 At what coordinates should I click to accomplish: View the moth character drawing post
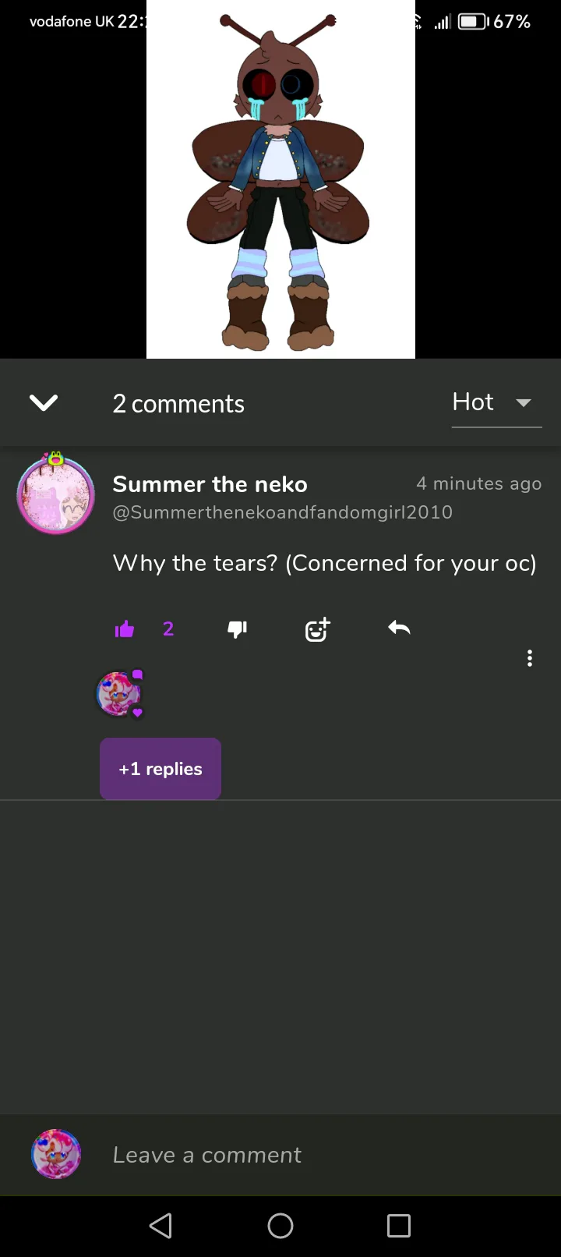pyautogui.click(x=280, y=179)
